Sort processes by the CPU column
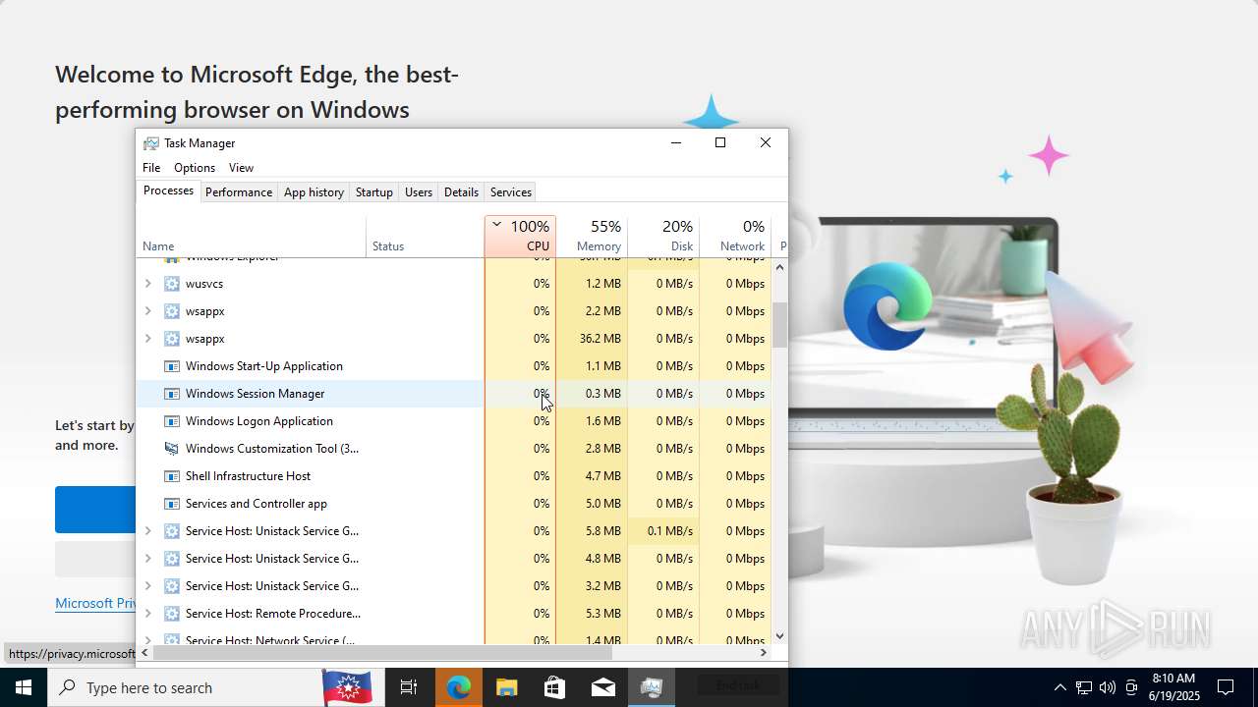 (520, 237)
